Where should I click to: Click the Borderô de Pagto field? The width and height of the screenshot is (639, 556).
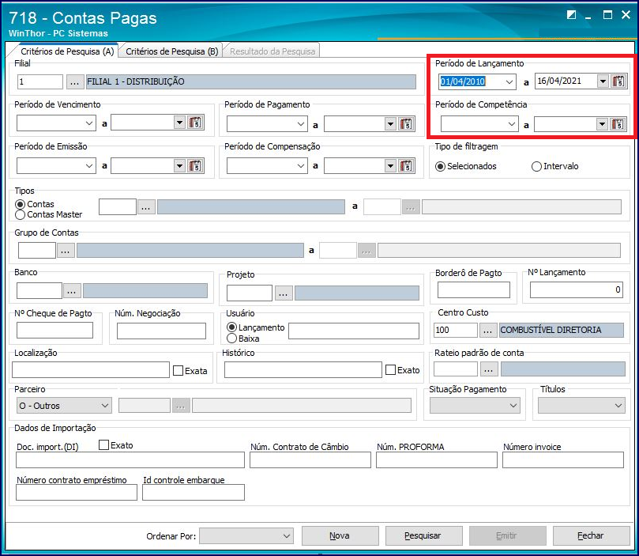(x=474, y=289)
